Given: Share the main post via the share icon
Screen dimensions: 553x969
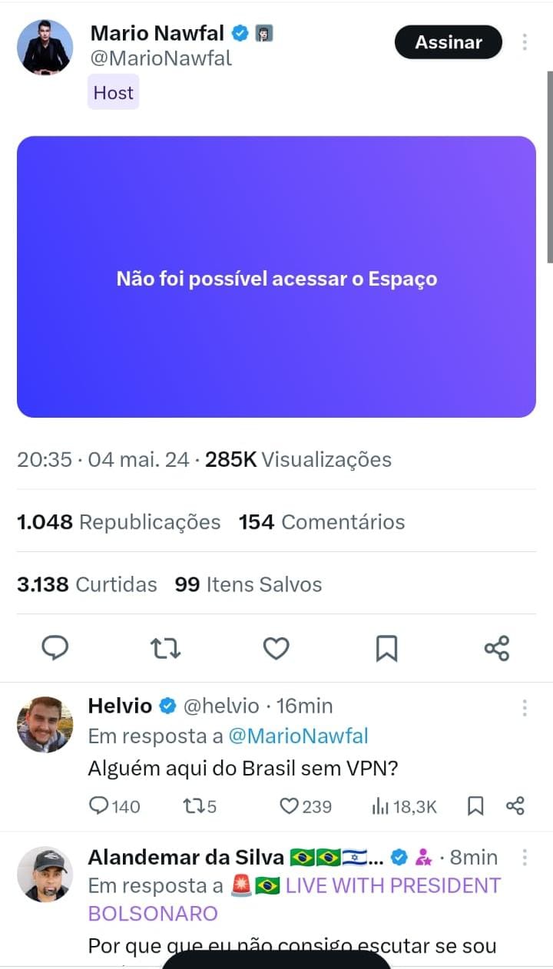Looking at the screenshot, I should tap(497, 649).
